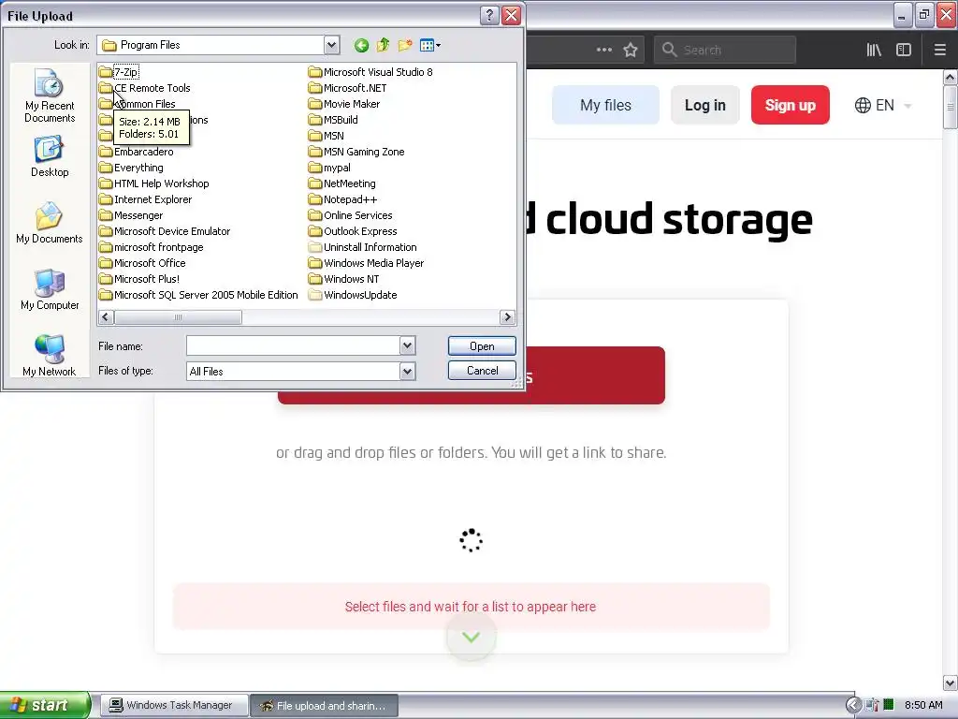This screenshot has width=958, height=719.
Task: Switch to Windows Task Manager in taskbar
Action: coord(174,706)
